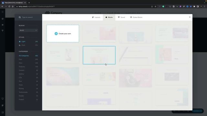The height and width of the screenshot is (116, 207).
Task: Click the bottom-most icon in Brizy sidebar
Action: pyautogui.click(x=3, y=112)
